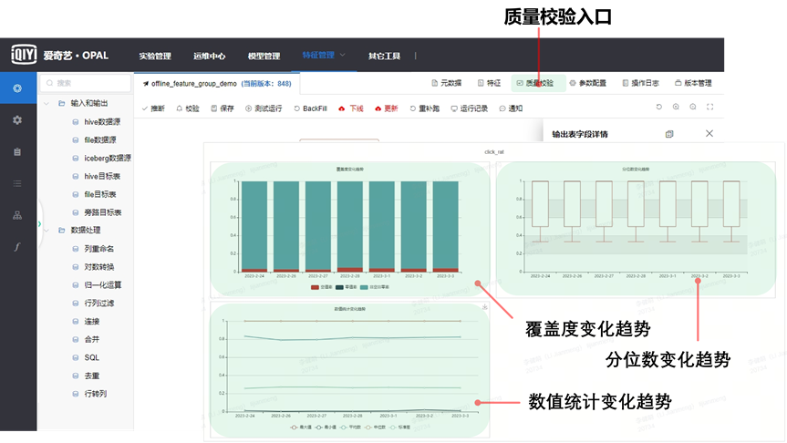Image resolution: width=787 pixels, height=443 pixels.
Task: Click the zoom-in icon in canvas toolbar
Action: (676, 108)
